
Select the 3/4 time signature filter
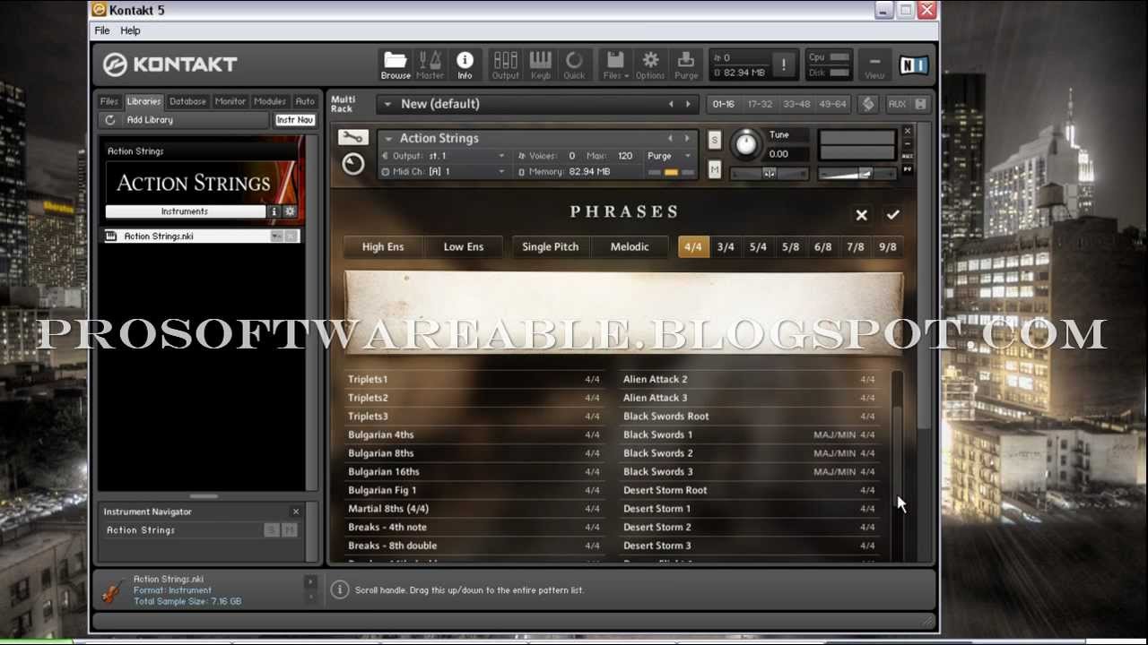pyautogui.click(x=726, y=247)
